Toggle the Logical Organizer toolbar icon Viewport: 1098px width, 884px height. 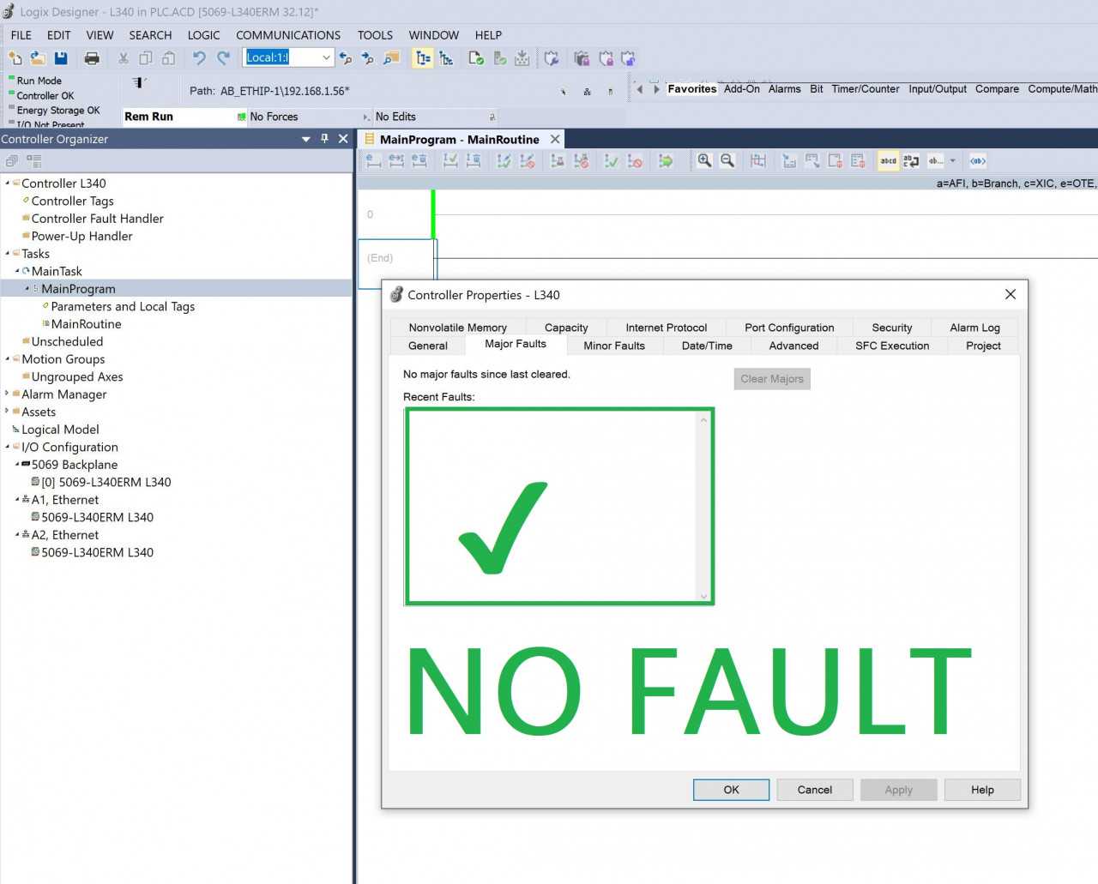446,58
